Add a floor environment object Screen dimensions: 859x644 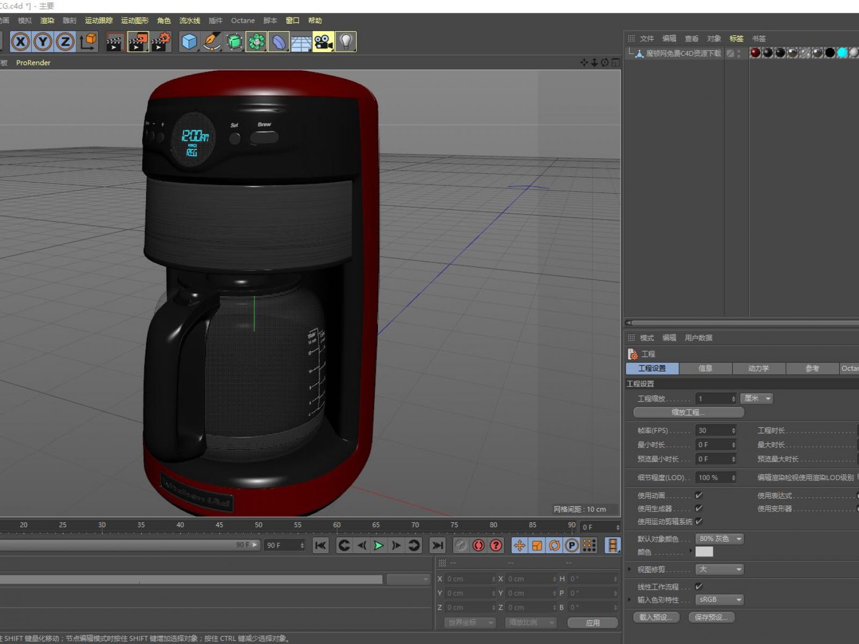301,41
